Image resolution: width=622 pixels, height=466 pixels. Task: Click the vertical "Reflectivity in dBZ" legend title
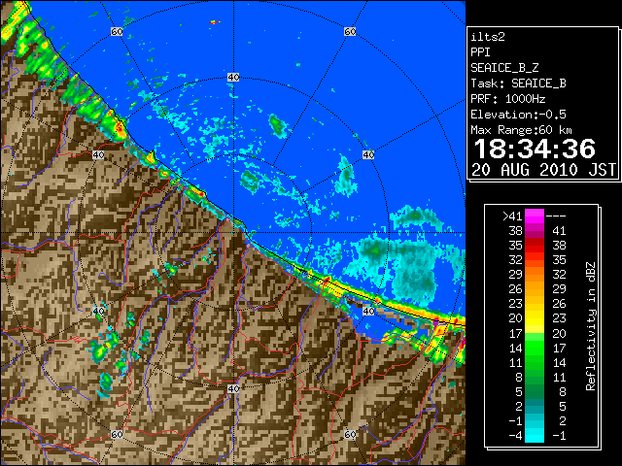[x=590, y=326]
